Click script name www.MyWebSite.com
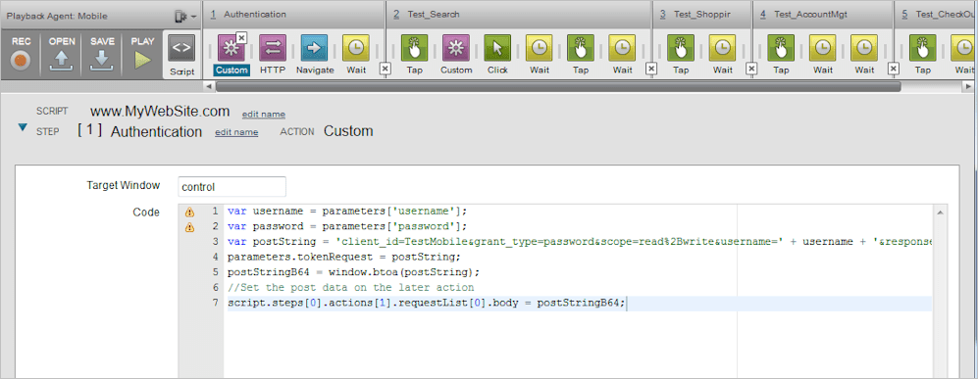 160,112
